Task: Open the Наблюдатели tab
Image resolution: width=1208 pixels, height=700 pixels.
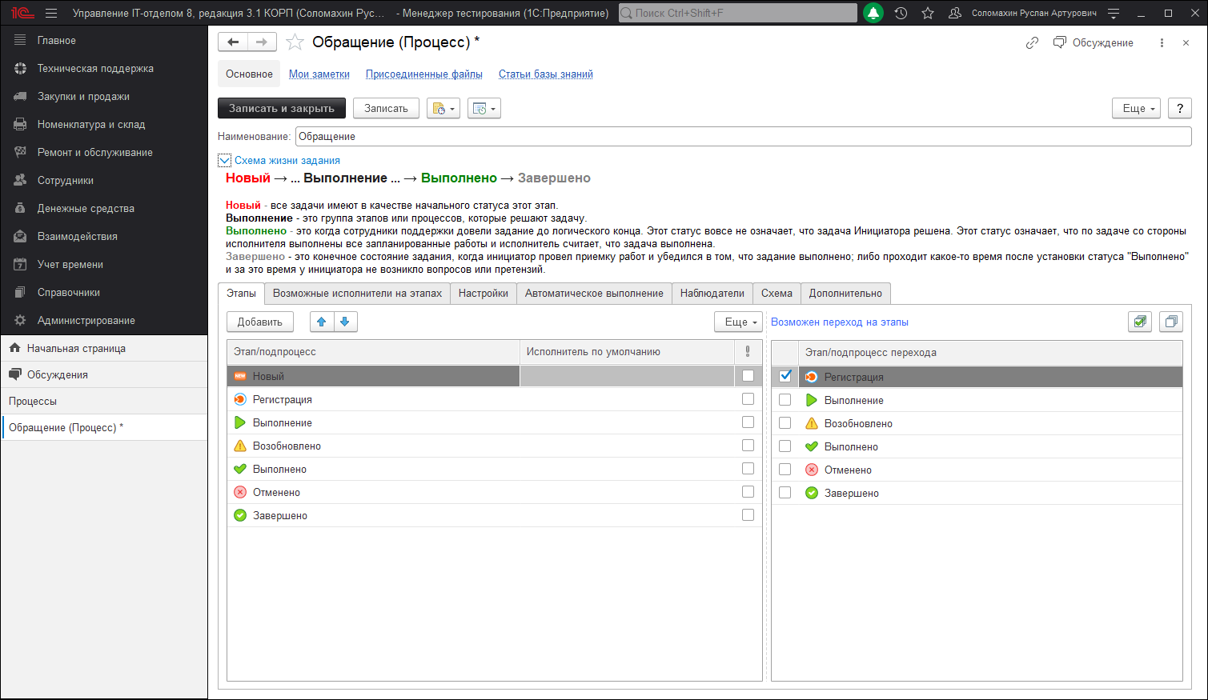Action: pyautogui.click(x=712, y=294)
